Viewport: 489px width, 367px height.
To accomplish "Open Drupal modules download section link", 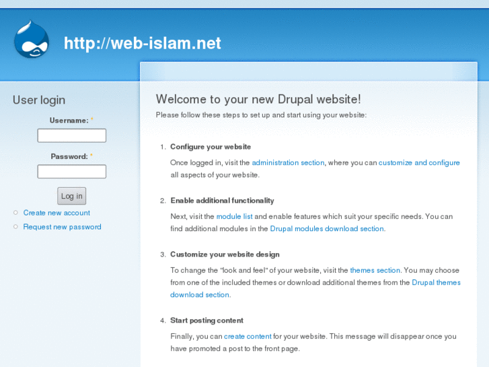I will point(326,229).
